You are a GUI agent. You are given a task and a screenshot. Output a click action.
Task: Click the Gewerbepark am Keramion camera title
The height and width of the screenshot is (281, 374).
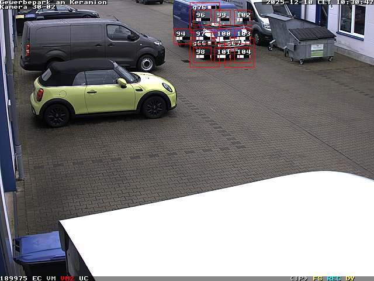pyautogui.click(x=53, y=2)
